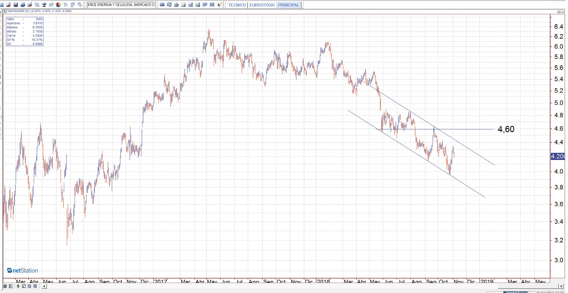This screenshot has height=293, width=568.
Task: Switch to the TECNICO tab
Action: pos(237,5)
